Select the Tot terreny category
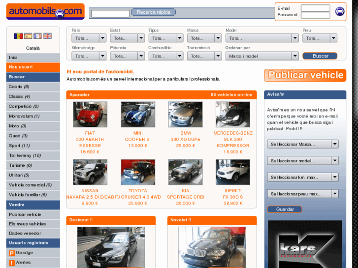This screenshot has height=268, width=358. pyautogui.click(x=33, y=155)
